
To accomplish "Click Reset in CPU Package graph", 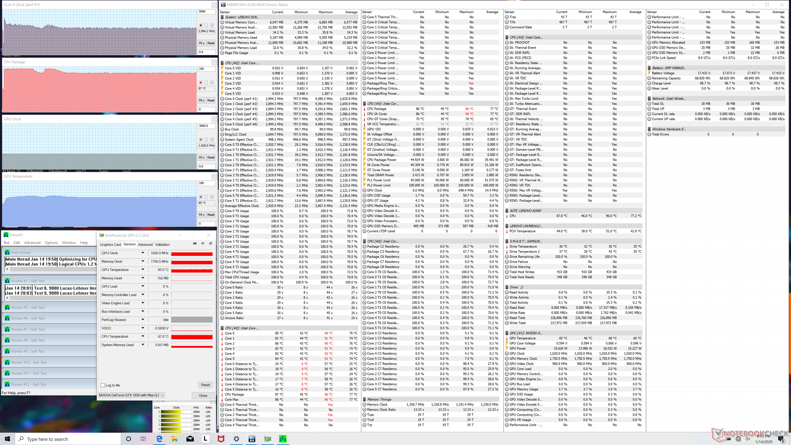I will (x=211, y=100).
